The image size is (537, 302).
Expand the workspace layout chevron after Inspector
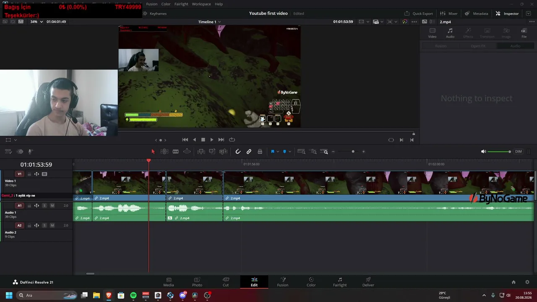tap(529, 13)
